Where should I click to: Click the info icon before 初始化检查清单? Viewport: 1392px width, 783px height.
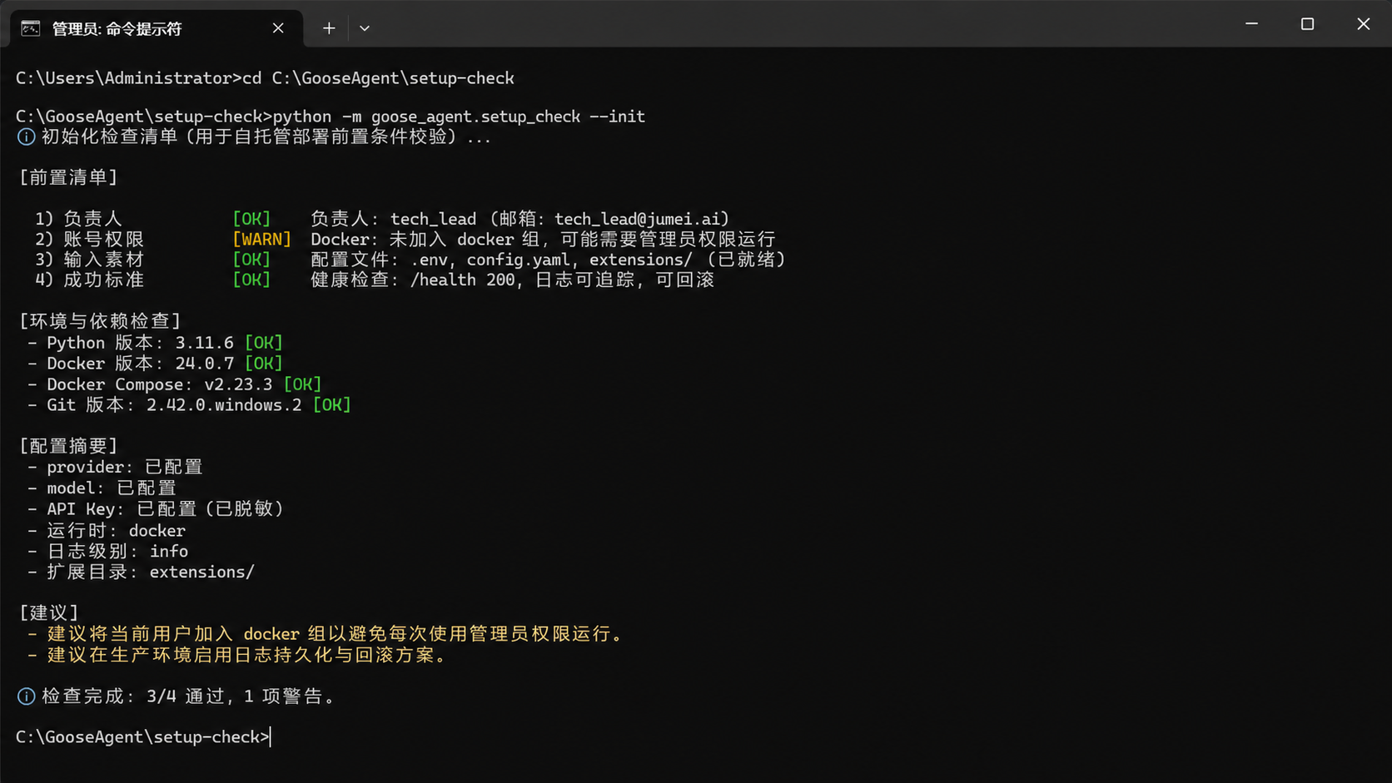click(x=26, y=137)
